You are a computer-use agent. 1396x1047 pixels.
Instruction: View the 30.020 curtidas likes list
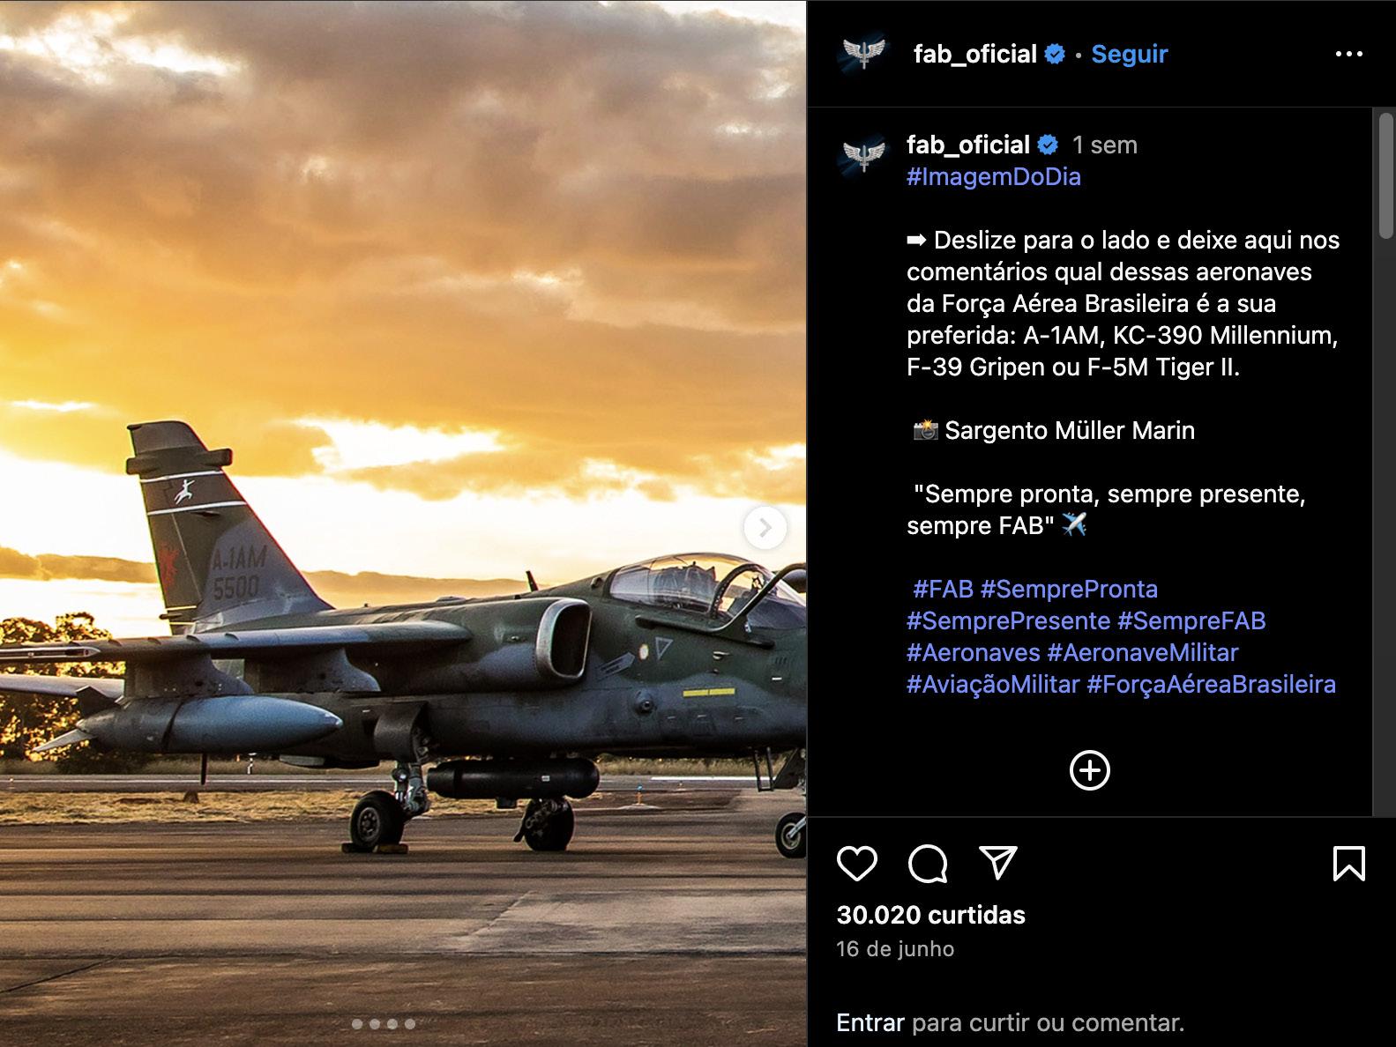tap(930, 915)
